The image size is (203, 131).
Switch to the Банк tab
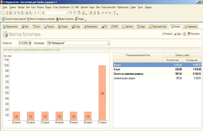click(x=26, y=27)
